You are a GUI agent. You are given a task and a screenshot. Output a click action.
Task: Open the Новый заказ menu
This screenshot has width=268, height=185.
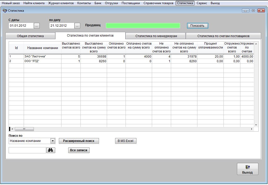10,3
